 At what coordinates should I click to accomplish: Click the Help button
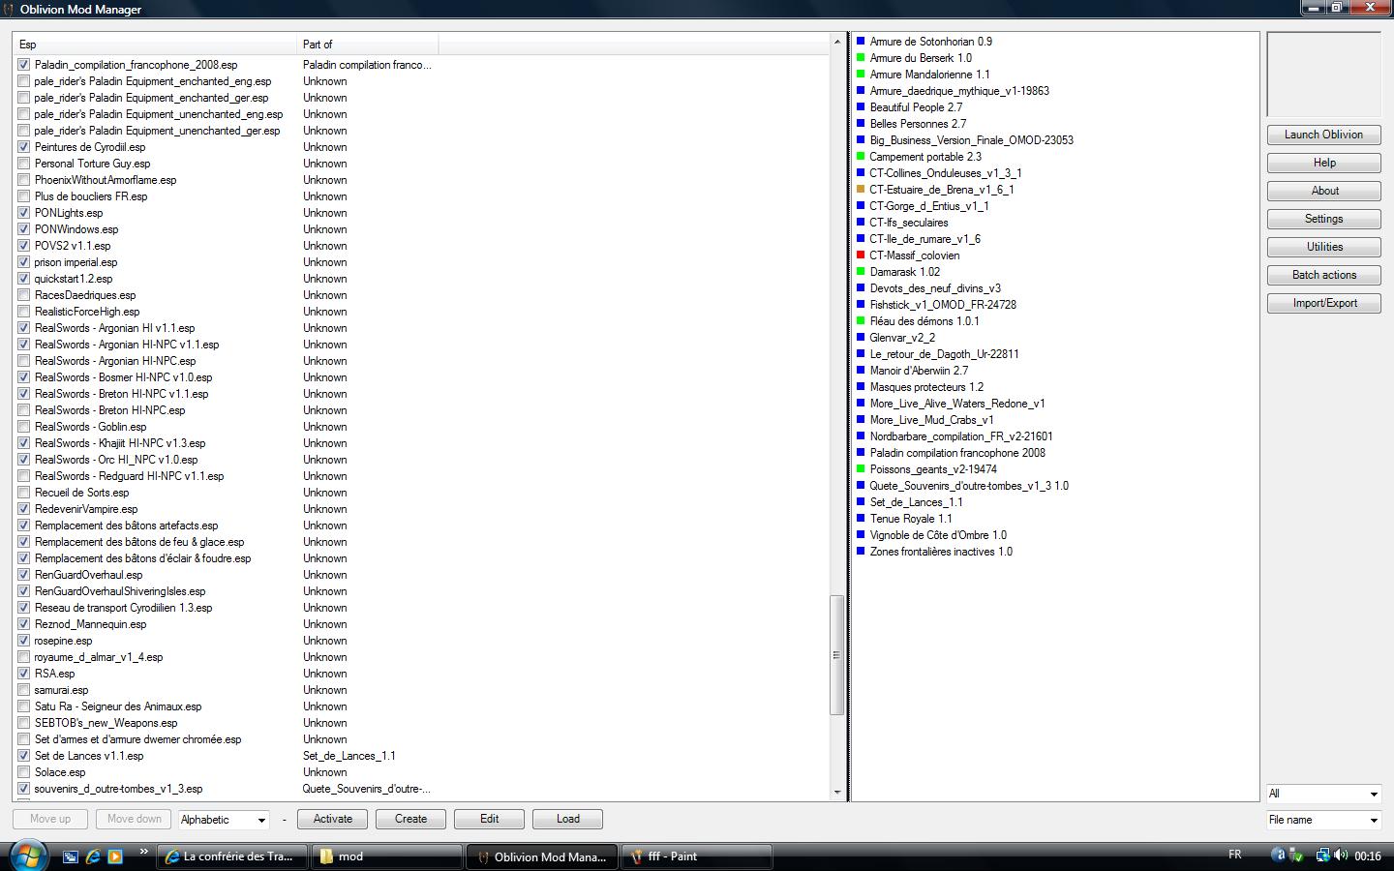(x=1323, y=164)
